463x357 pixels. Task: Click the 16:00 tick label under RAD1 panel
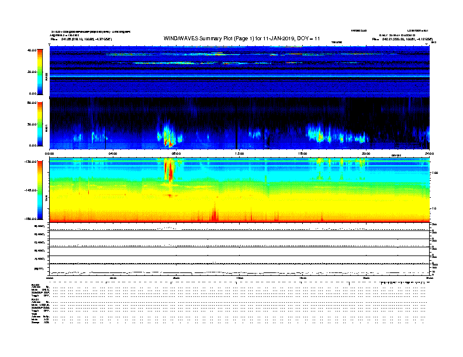click(x=303, y=153)
